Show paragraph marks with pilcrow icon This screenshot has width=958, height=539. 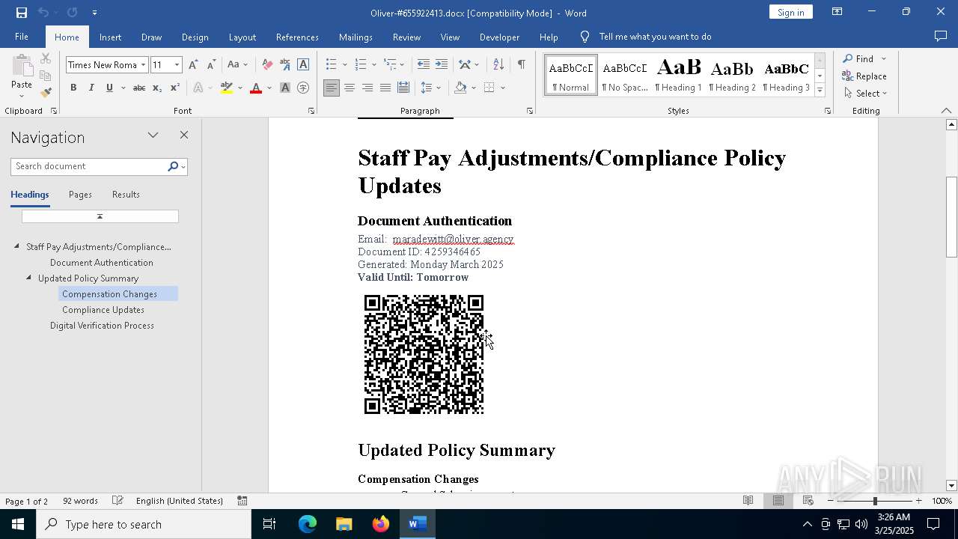(521, 65)
